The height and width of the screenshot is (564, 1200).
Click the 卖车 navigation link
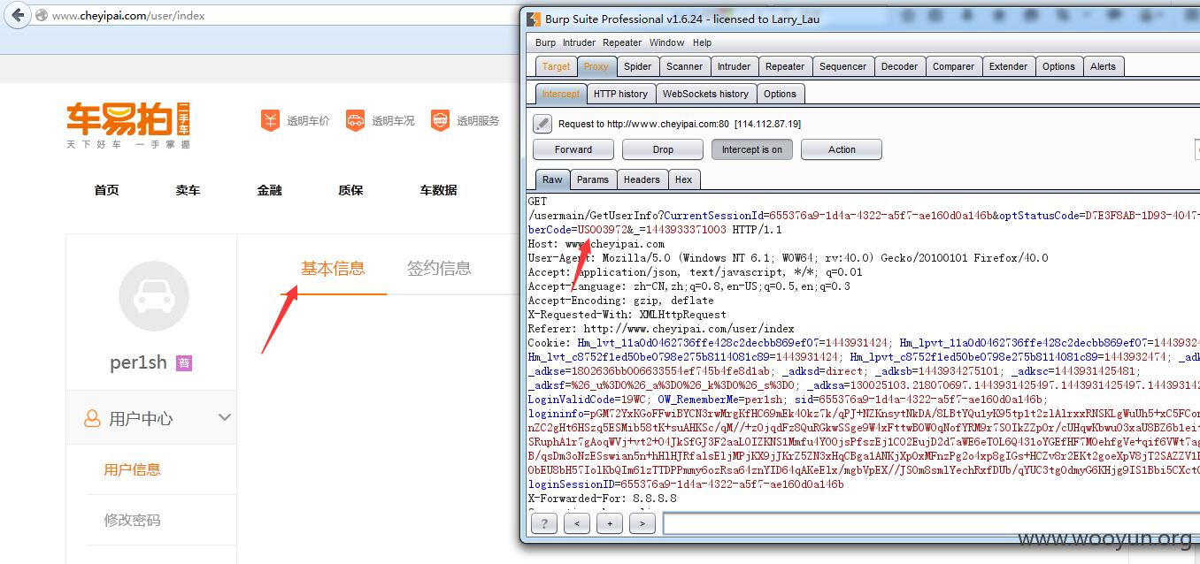[x=188, y=190]
